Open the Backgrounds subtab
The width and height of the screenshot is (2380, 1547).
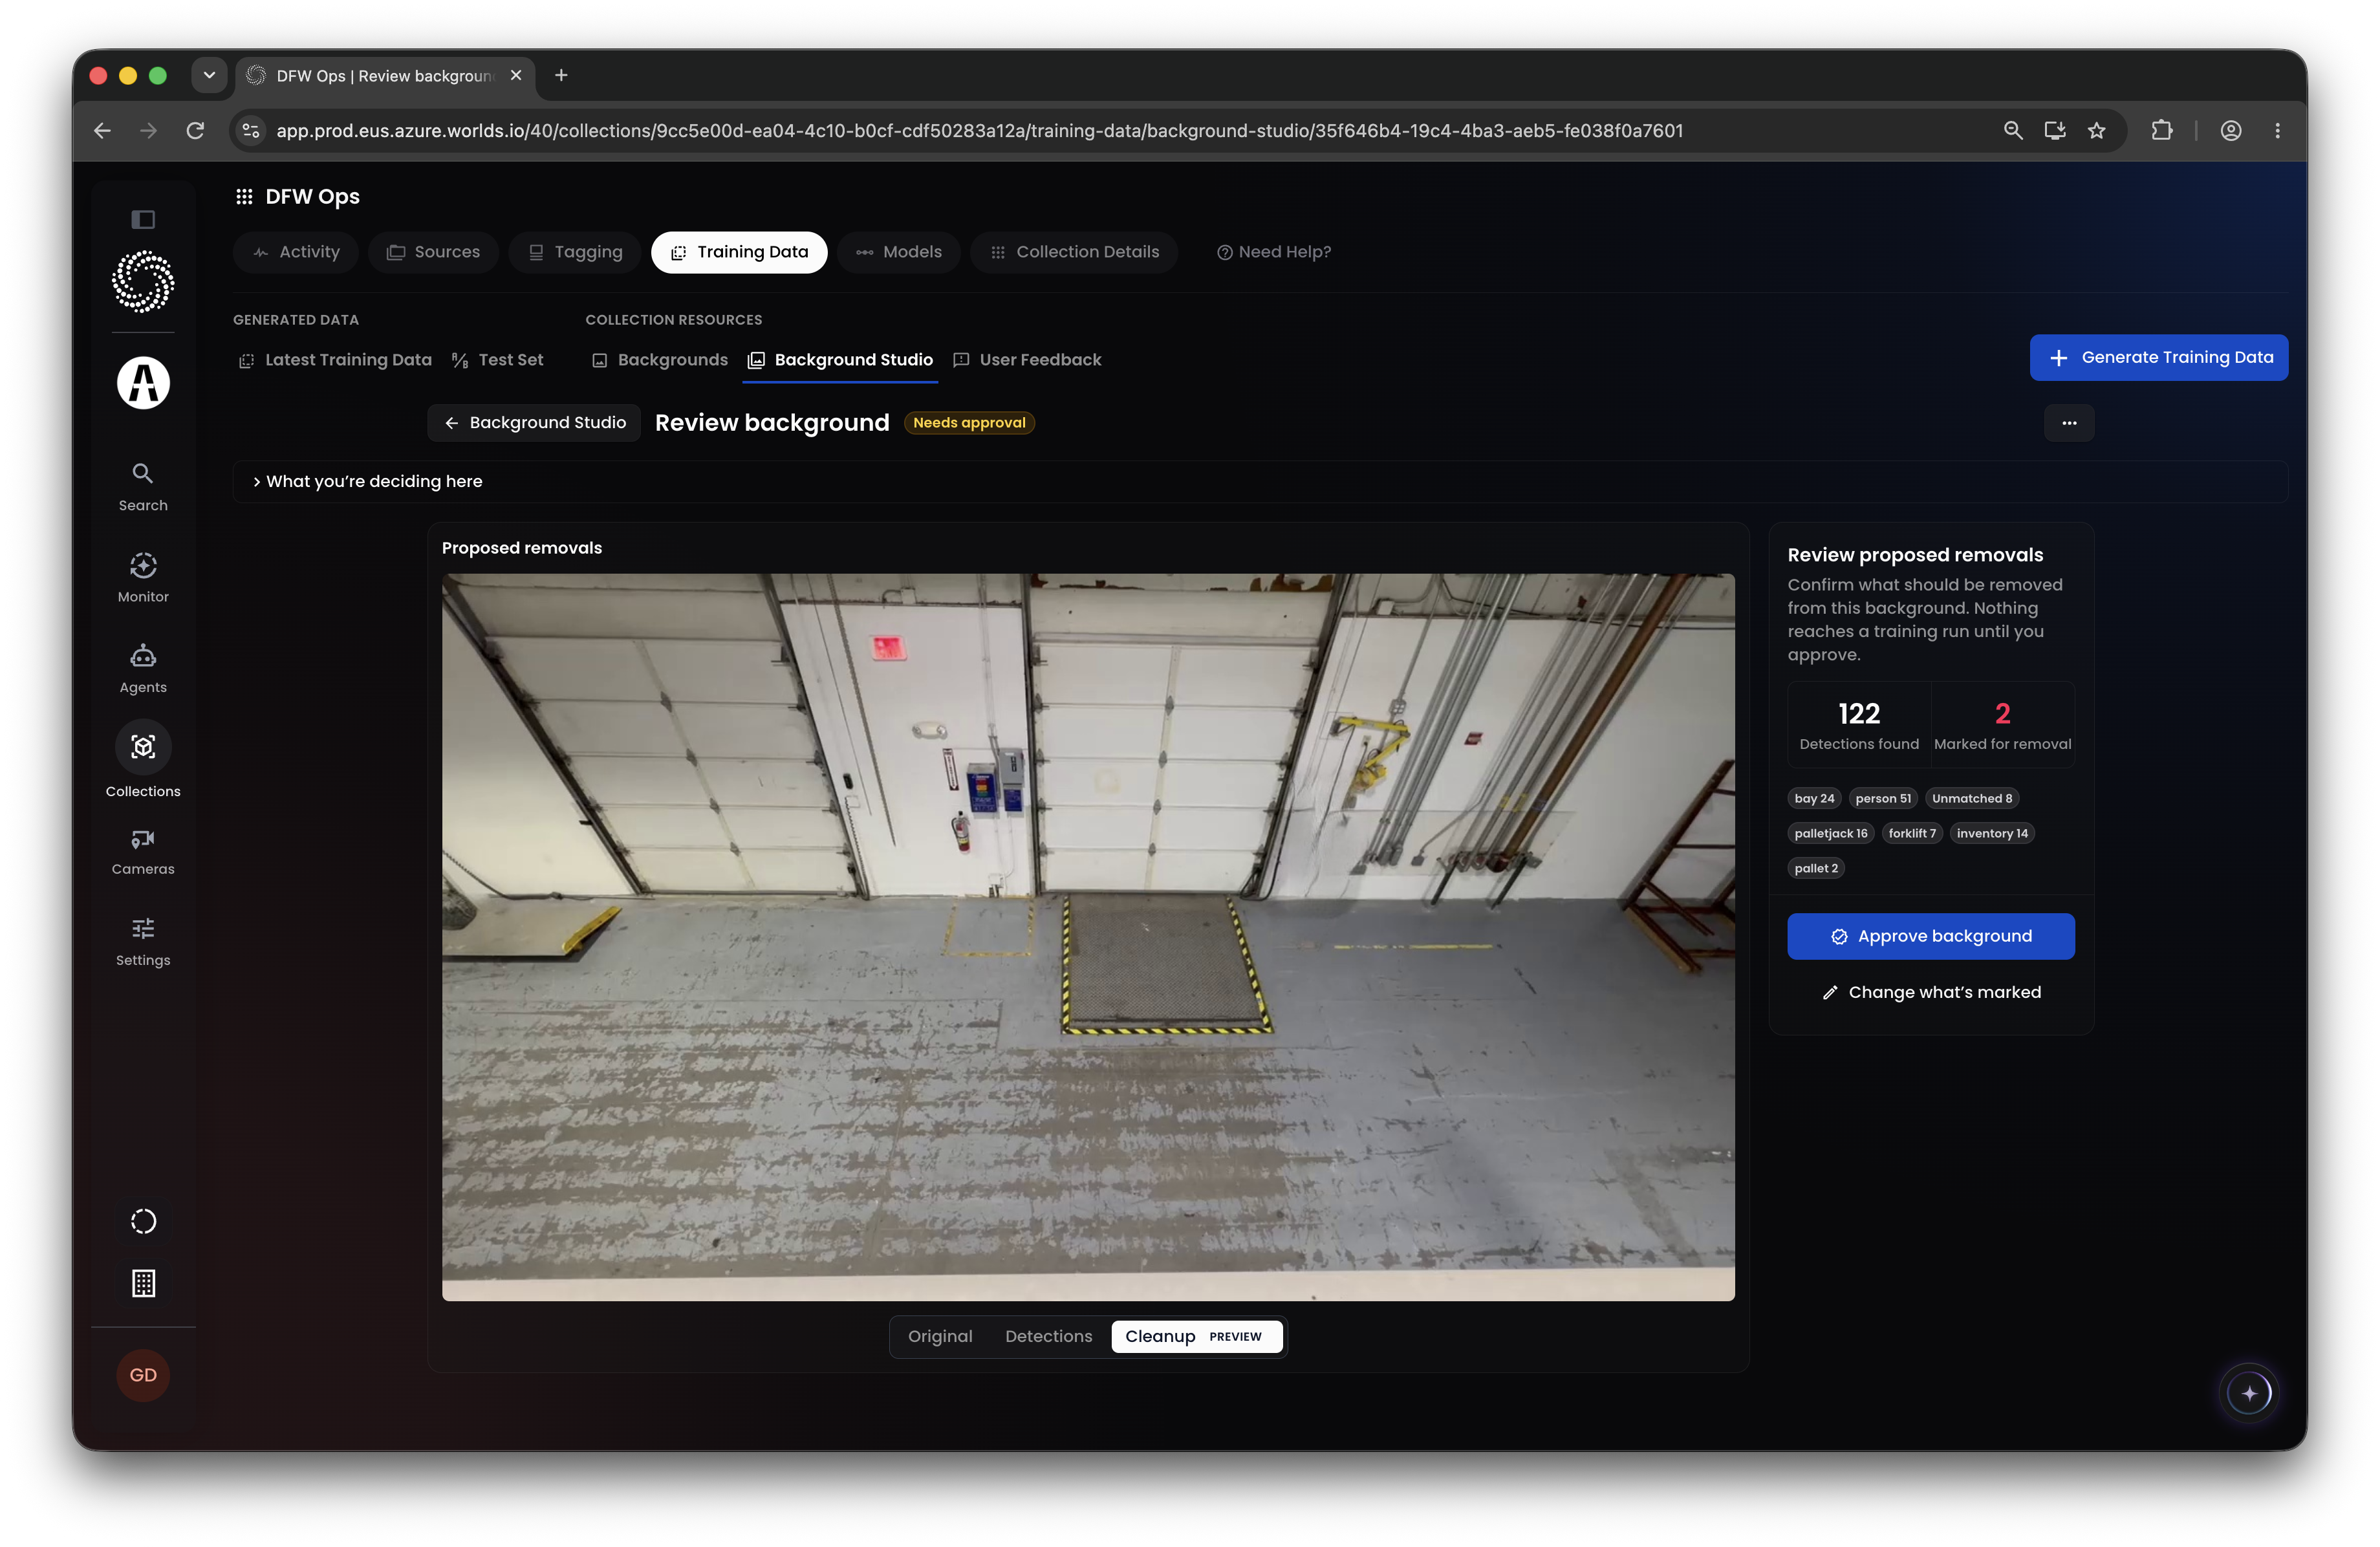pos(660,360)
